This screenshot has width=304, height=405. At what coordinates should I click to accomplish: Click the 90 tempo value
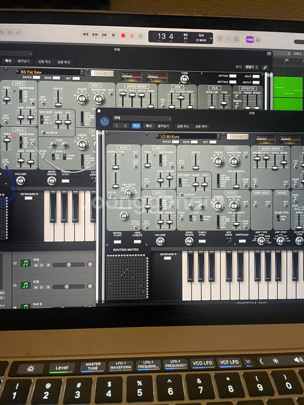tap(185, 35)
